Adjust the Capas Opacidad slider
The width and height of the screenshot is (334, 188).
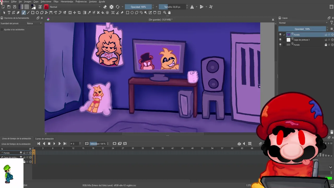click(x=302, y=29)
